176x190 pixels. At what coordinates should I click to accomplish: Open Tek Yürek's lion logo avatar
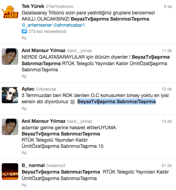coord(10,12)
